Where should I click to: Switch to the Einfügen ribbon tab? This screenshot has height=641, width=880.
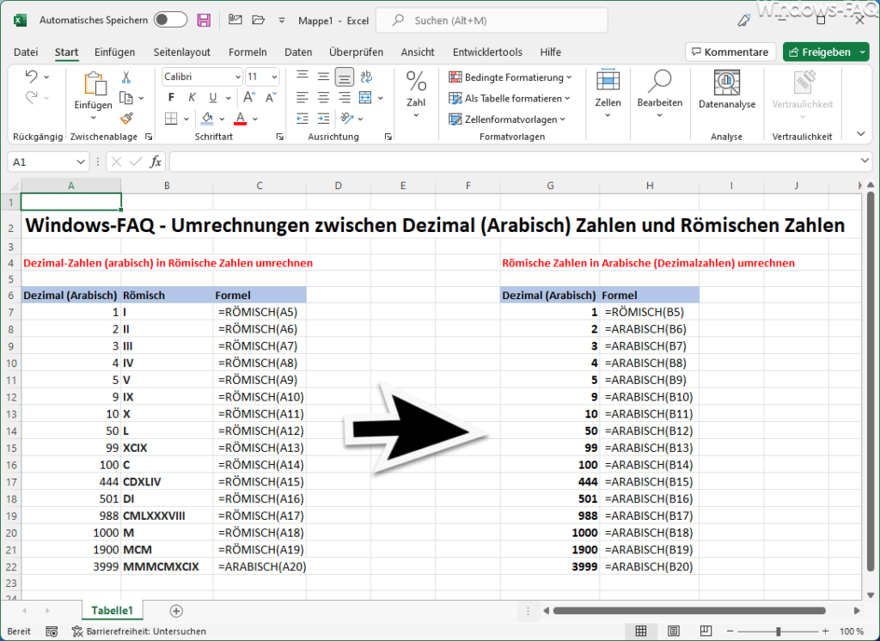[114, 52]
